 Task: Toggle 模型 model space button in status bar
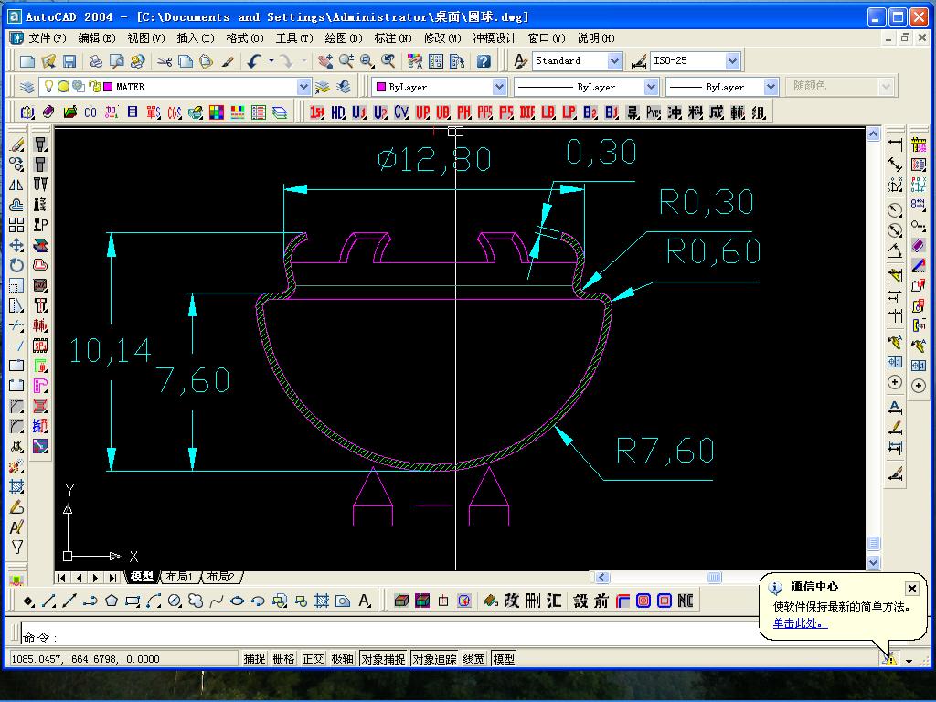click(504, 659)
